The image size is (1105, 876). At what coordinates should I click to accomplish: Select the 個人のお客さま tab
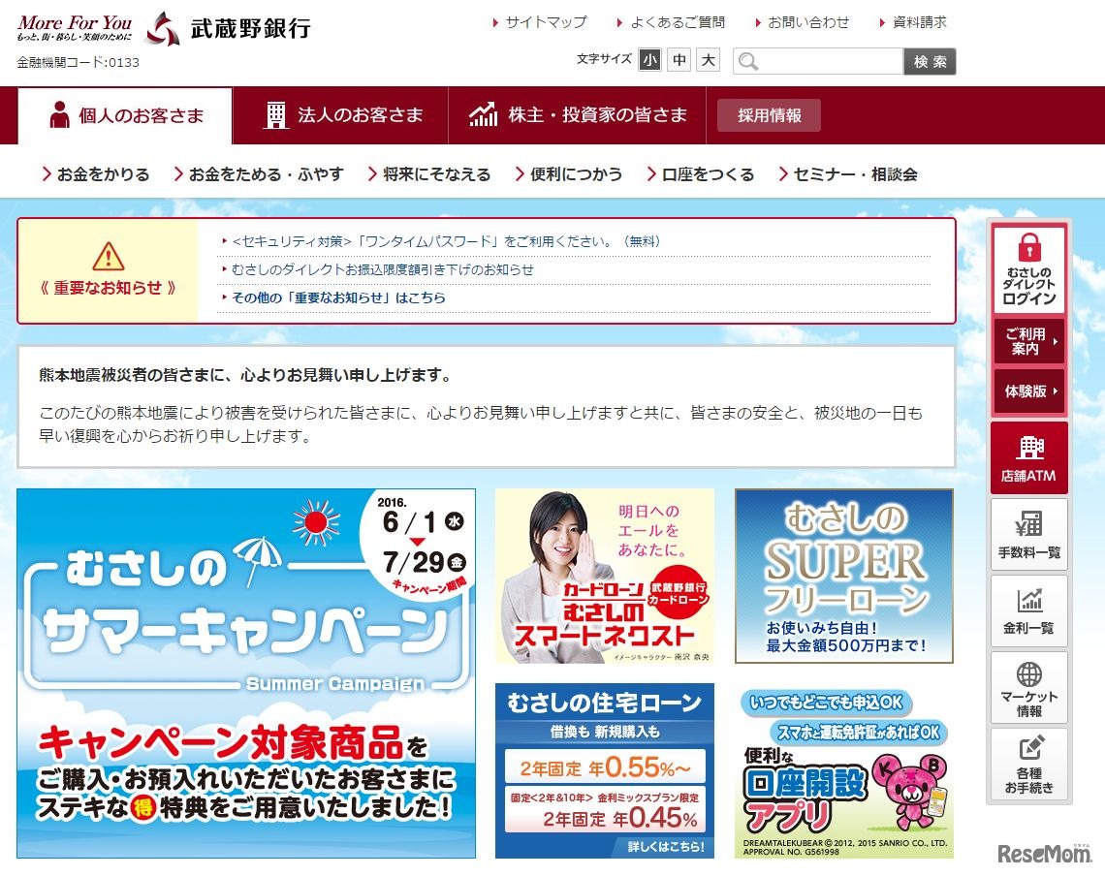tap(125, 115)
